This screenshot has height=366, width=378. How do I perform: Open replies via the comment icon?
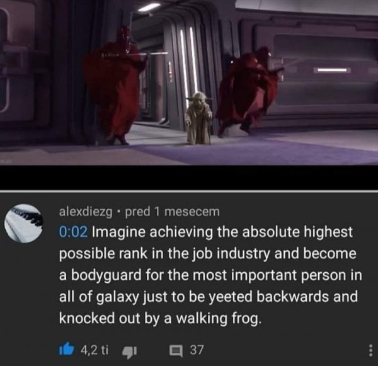tap(176, 350)
